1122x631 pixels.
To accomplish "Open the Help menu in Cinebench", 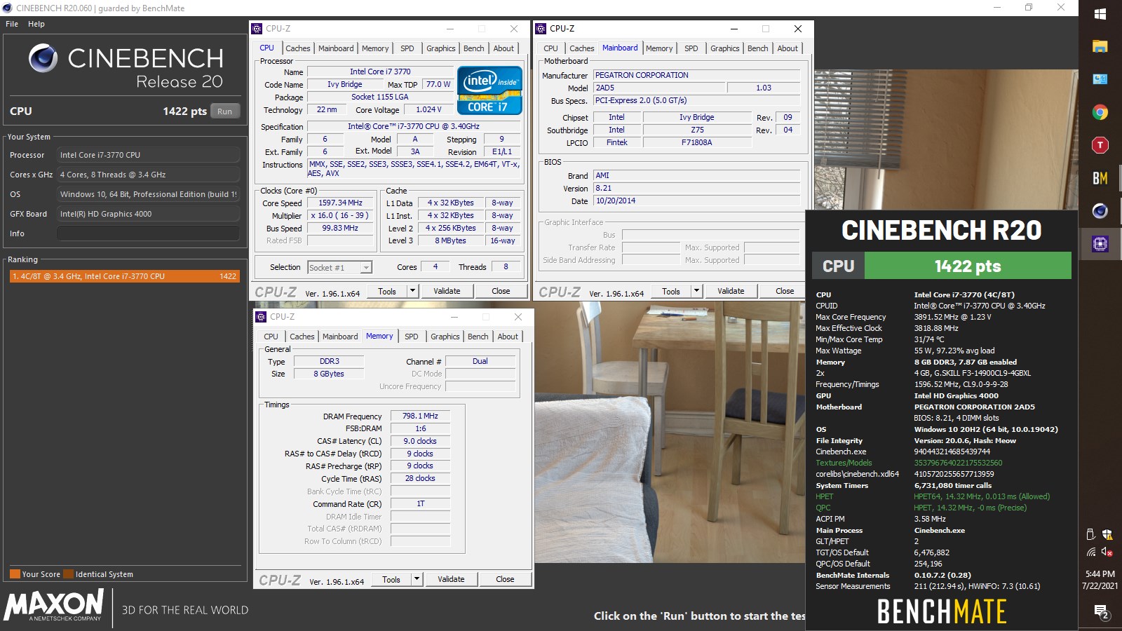I will 36,24.
